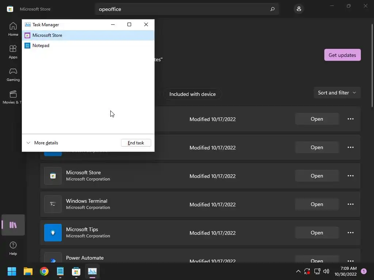Click the Get updates button
374x280 pixels.
tap(342, 55)
